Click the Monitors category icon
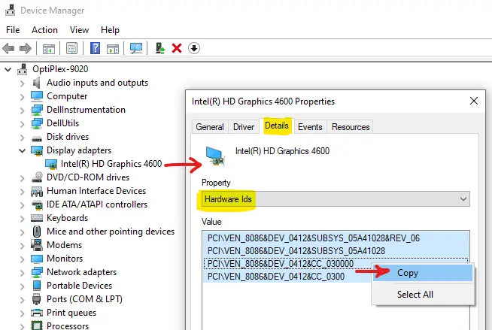 (37, 259)
